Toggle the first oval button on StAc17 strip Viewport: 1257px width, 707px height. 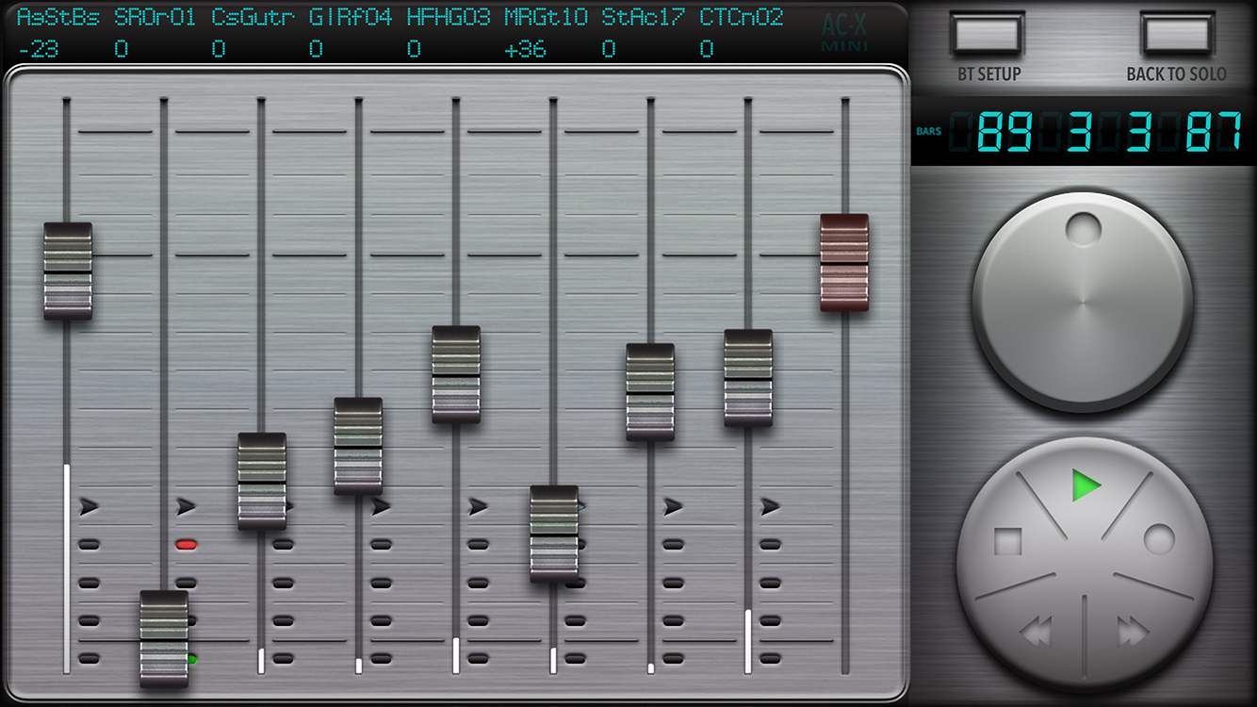[673, 544]
